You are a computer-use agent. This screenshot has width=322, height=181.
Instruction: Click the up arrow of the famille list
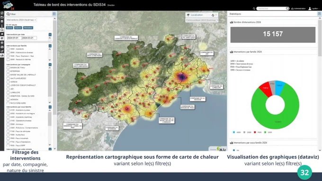(x=50, y=49)
